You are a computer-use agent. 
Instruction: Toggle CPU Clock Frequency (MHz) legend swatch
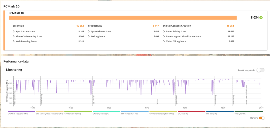tap(21, 111)
